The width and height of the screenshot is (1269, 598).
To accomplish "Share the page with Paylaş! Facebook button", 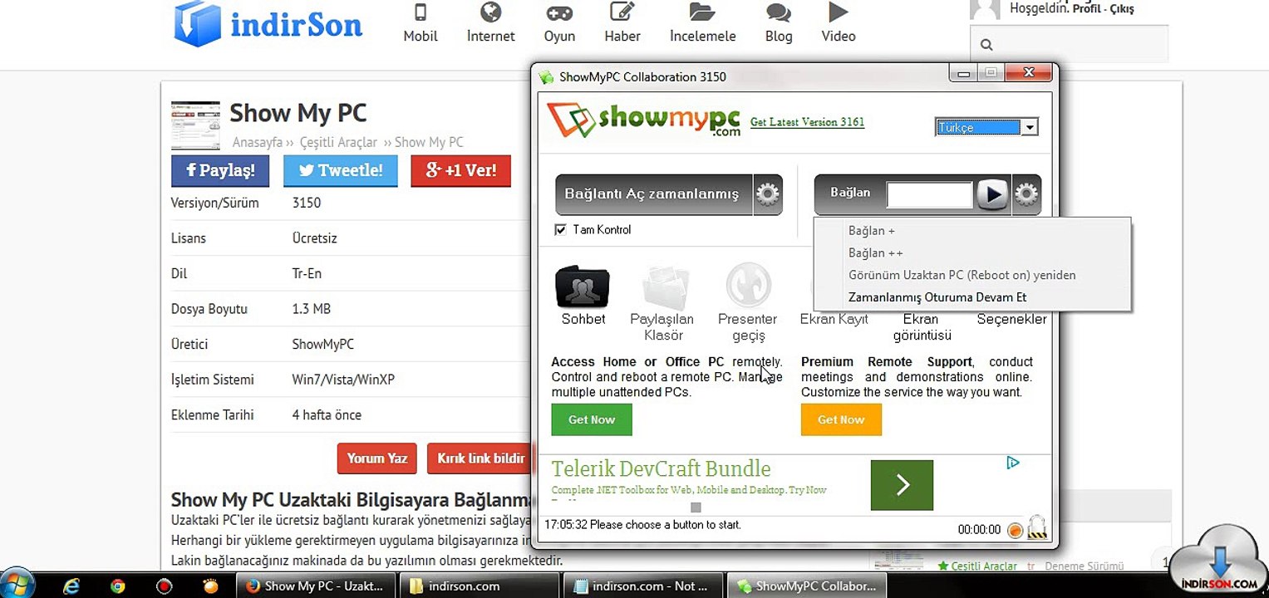I will click(x=220, y=170).
